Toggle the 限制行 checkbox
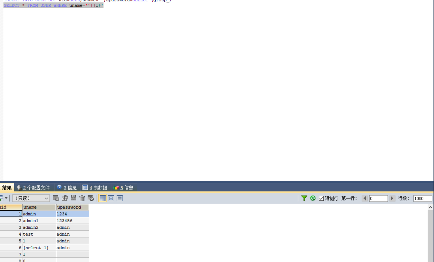434x262 pixels. click(321, 198)
